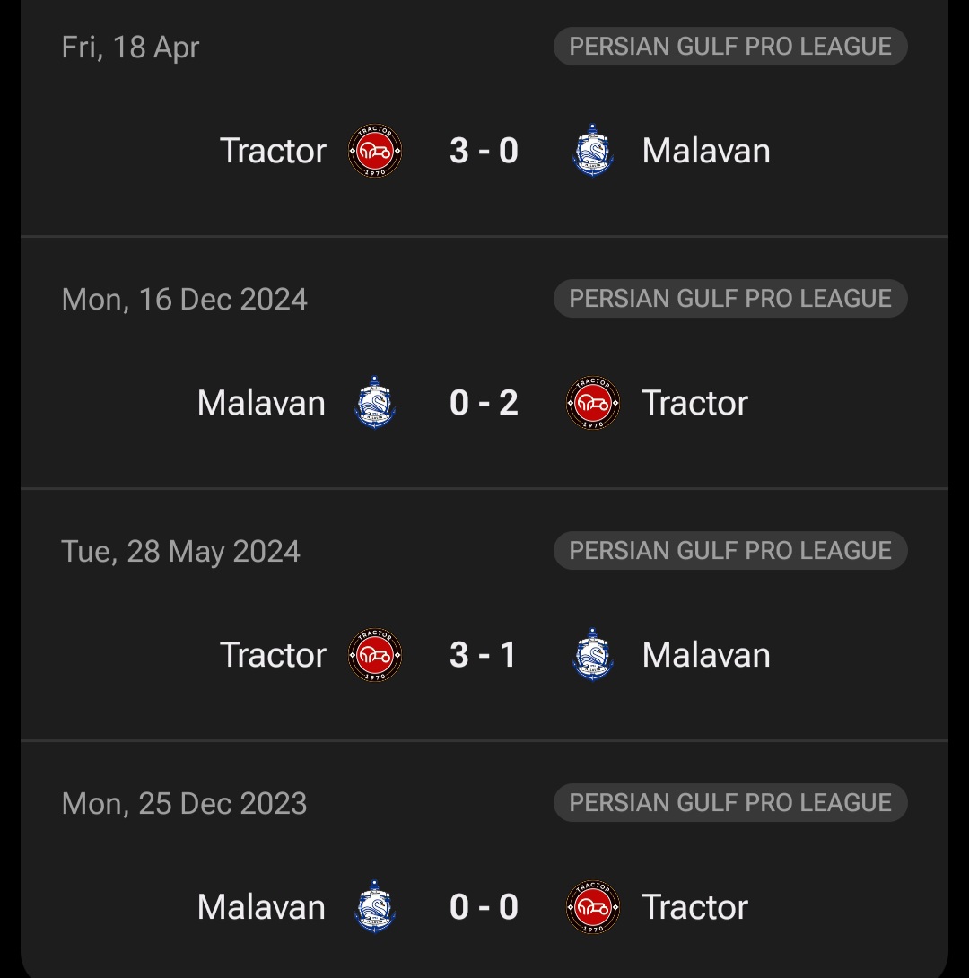Tap Tractor logo in 28 May 2024 match
This screenshot has width=969, height=978.
[x=375, y=655]
